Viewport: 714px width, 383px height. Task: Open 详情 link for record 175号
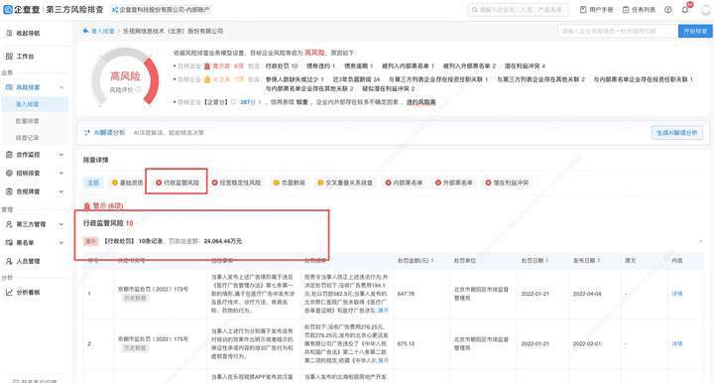point(677,344)
